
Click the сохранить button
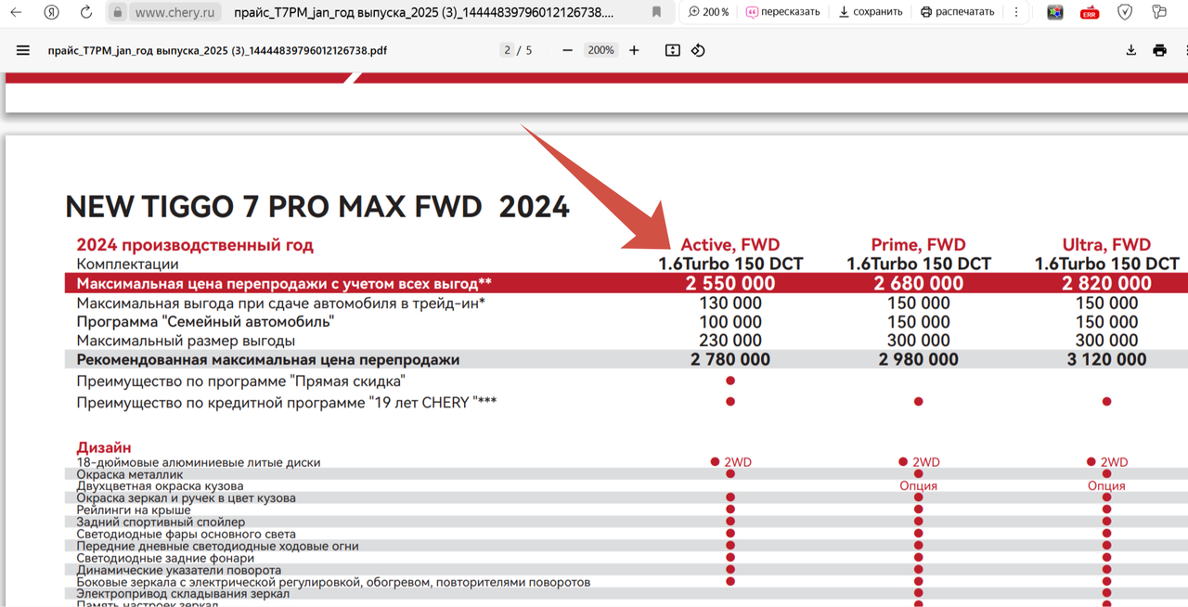click(x=871, y=12)
